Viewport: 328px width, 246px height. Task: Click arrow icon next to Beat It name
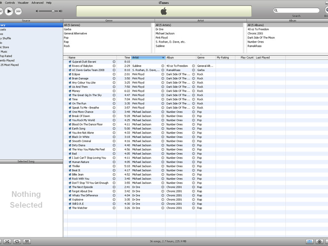[x=114, y=170]
